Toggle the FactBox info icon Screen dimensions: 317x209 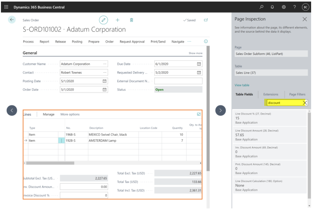point(206,42)
